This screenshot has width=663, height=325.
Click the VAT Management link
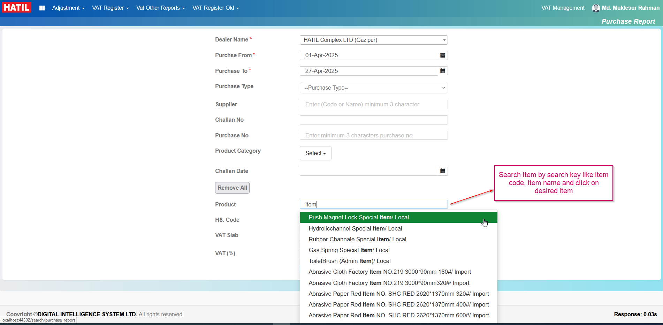click(563, 8)
